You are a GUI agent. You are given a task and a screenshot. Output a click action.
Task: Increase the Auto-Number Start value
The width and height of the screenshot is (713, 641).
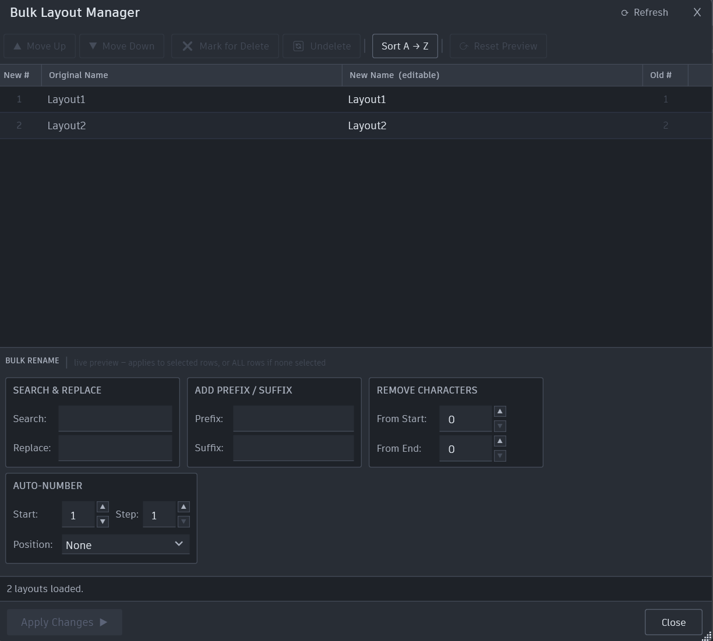point(103,507)
